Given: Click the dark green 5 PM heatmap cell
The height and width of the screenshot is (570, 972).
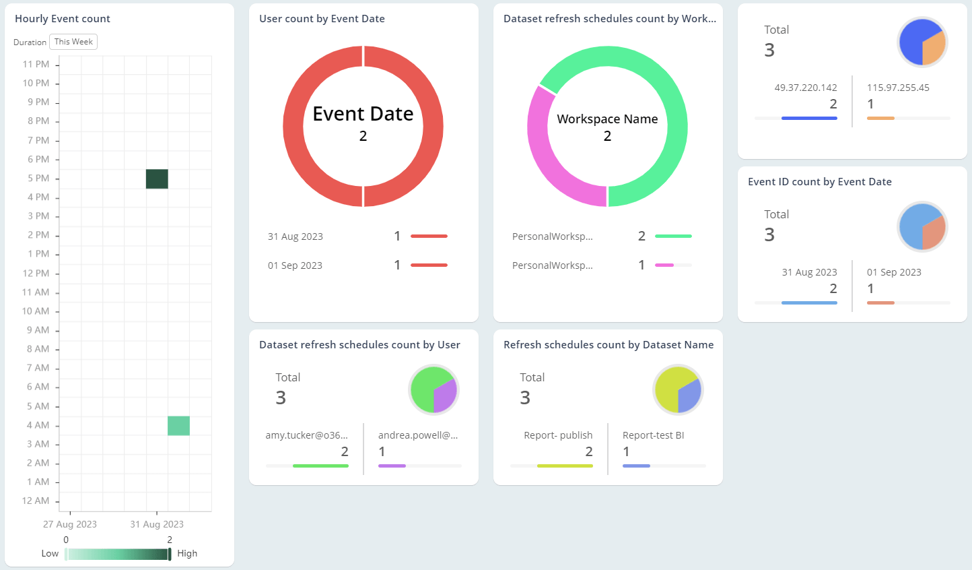Looking at the screenshot, I should click(x=156, y=178).
